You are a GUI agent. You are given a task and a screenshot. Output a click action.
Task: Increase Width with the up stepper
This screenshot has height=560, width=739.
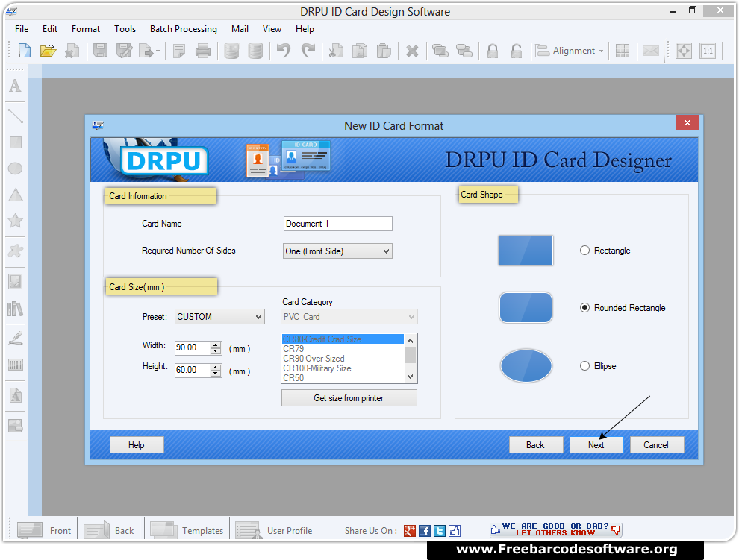point(216,345)
